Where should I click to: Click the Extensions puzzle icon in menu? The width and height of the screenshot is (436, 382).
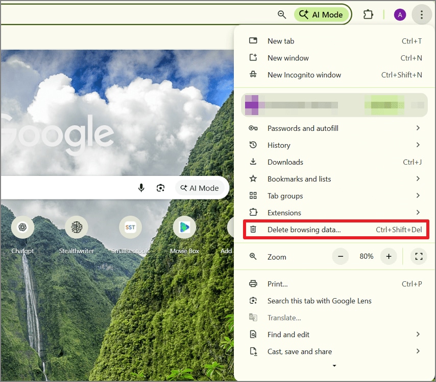tap(253, 212)
